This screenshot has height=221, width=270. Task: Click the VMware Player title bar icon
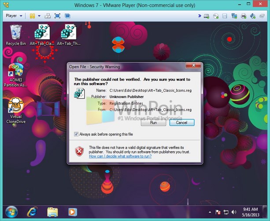coord(6,5)
